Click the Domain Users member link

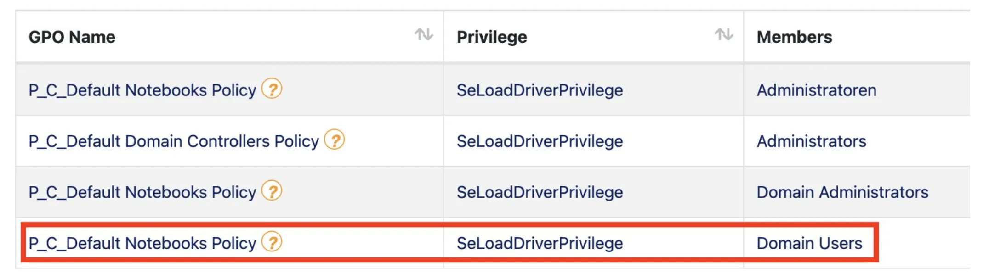click(809, 243)
